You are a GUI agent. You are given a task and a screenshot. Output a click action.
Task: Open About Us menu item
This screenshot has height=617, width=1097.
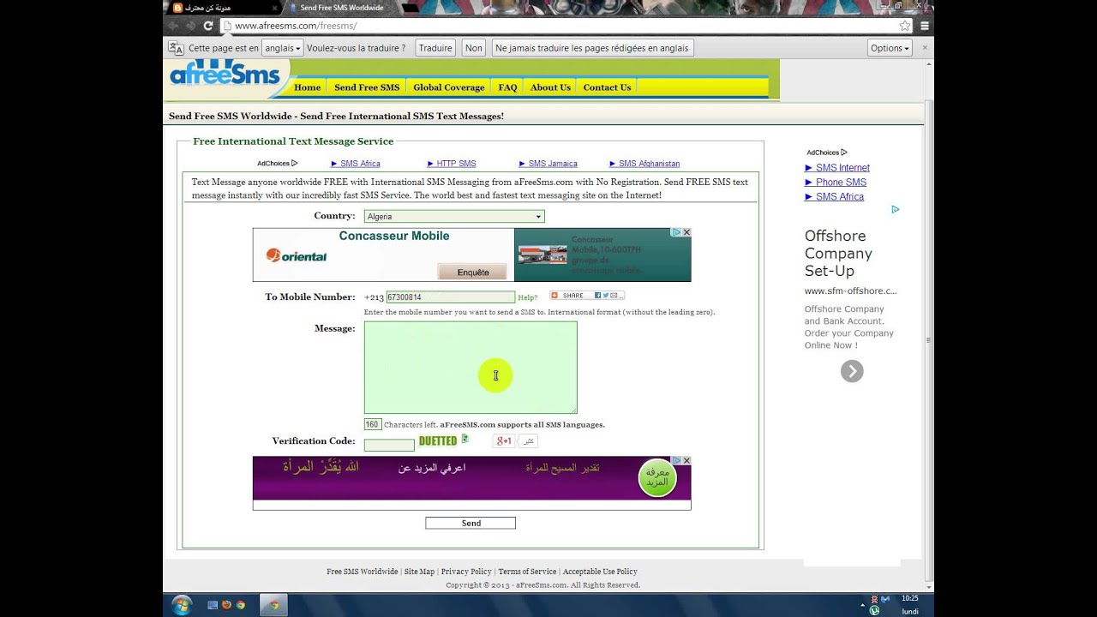(550, 87)
